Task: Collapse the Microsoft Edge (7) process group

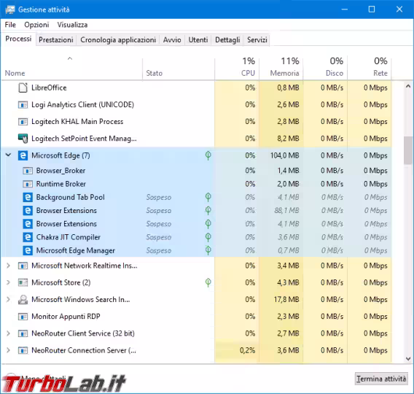Action: point(9,155)
